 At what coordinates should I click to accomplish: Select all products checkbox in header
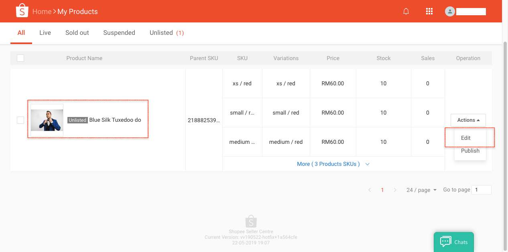[20, 58]
